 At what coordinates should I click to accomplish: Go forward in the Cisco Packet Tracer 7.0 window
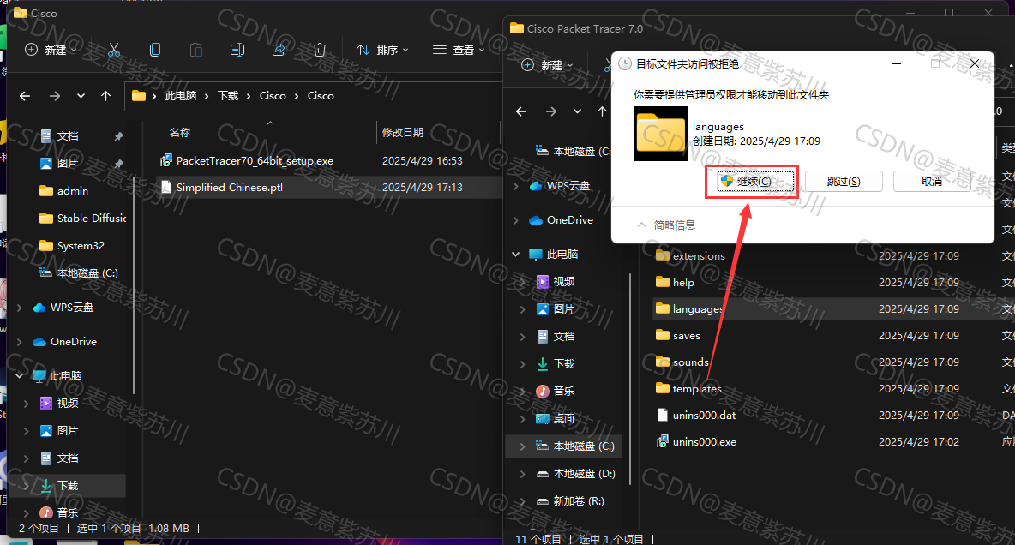pyautogui.click(x=551, y=111)
